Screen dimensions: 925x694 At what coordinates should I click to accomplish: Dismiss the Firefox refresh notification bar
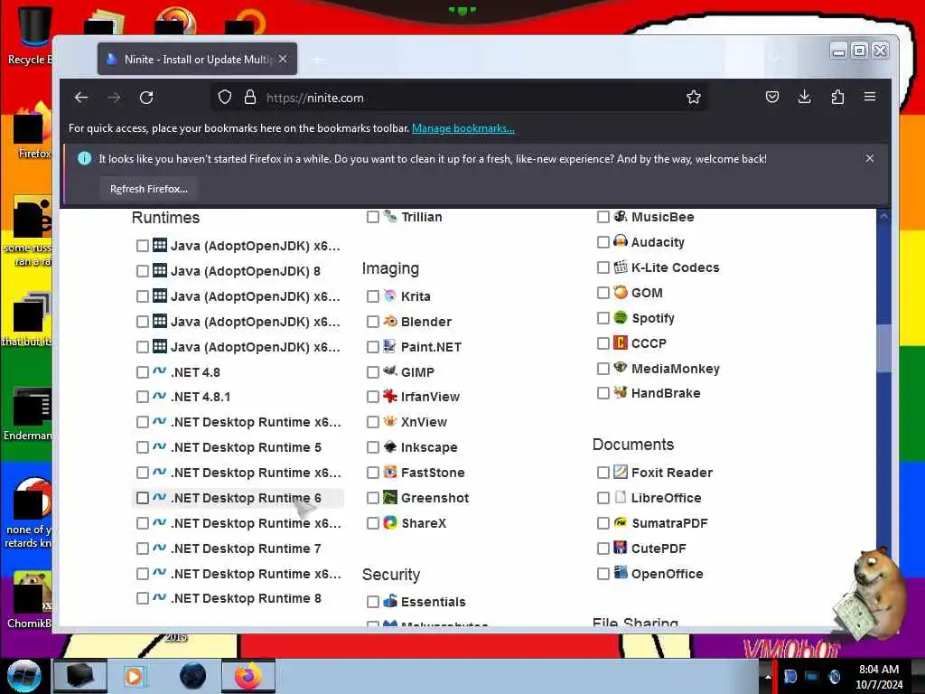pos(870,158)
